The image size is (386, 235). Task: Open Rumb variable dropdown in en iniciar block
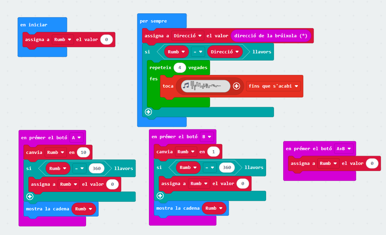(63, 40)
